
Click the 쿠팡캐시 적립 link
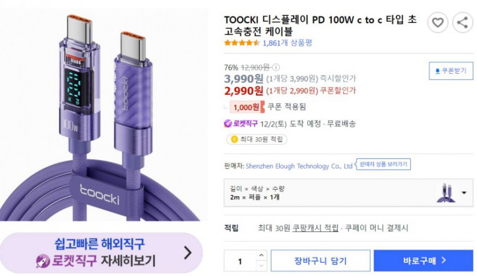coord(315,228)
